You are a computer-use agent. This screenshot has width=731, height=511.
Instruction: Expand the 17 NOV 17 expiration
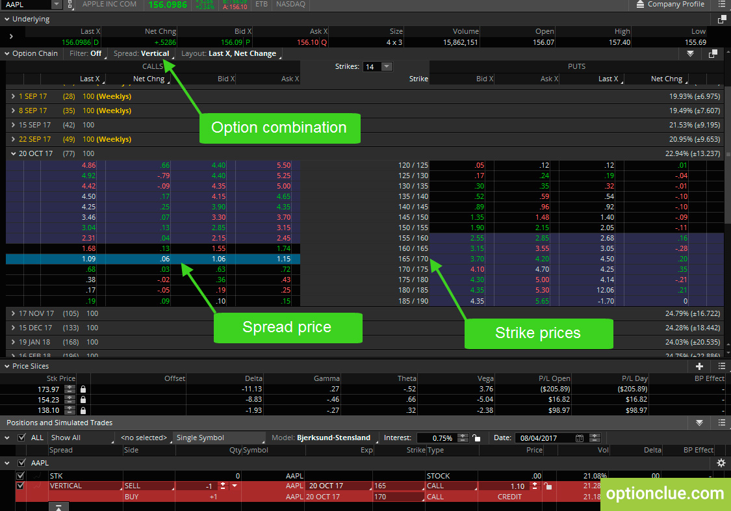coord(13,313)
